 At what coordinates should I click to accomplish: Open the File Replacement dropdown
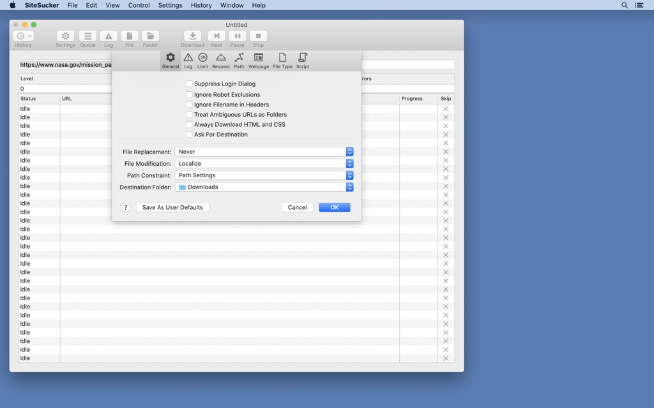click(264, 152)
